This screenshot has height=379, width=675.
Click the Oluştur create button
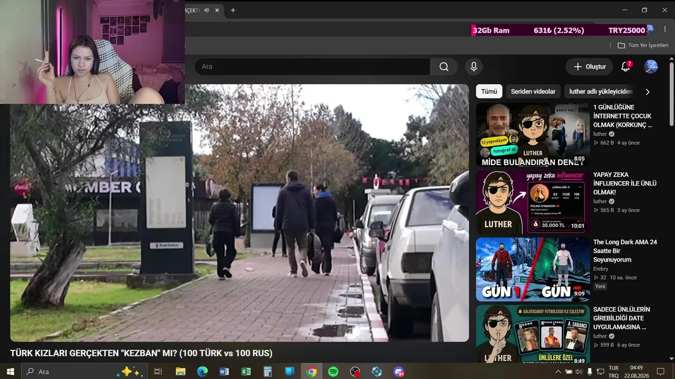pos(590,67)
